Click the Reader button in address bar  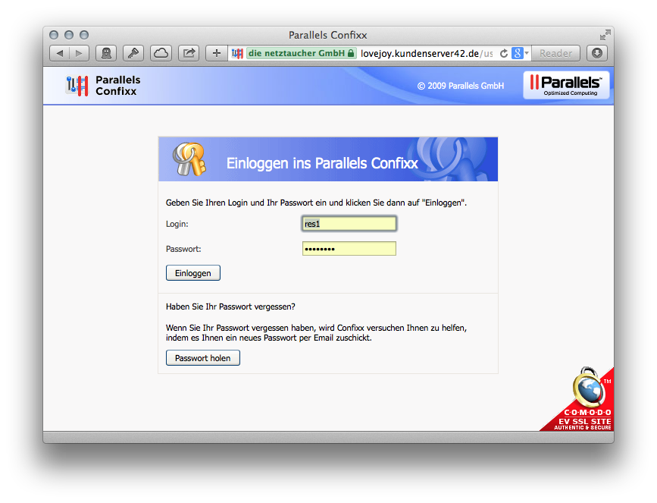click(x=555, y=53)
